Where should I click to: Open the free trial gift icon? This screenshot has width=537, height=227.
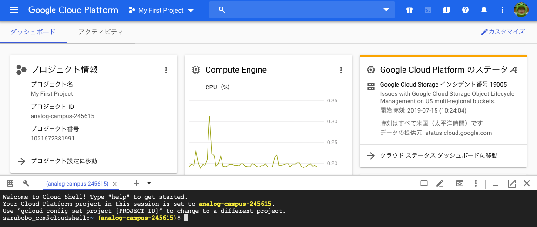click(x=409, y=10)
